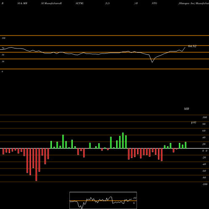Click the -80 label on the MR axis
Image resolution: width=209 pixels, height=209 pixels.
pyautogui.click(x=204, y=178)
